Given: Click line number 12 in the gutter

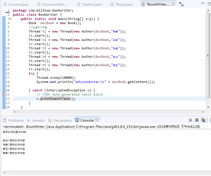Looking at the screenshot, I should click(8, 57).
